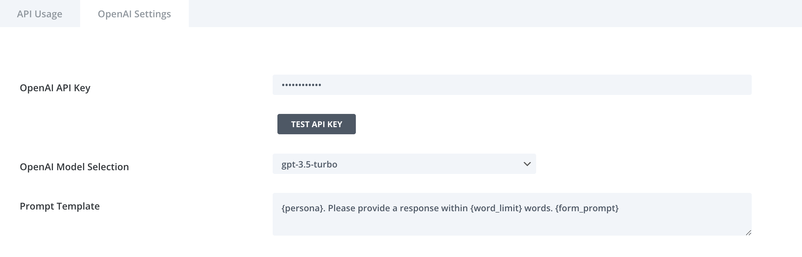Click the OpenAI API Key label
Image resolution: width=802 pixels, height=257 pixels.
point(55,87)
